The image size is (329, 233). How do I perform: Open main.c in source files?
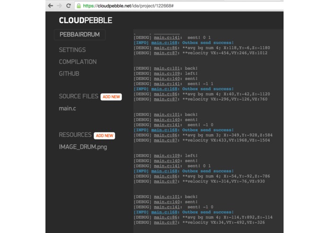(67, 108)
